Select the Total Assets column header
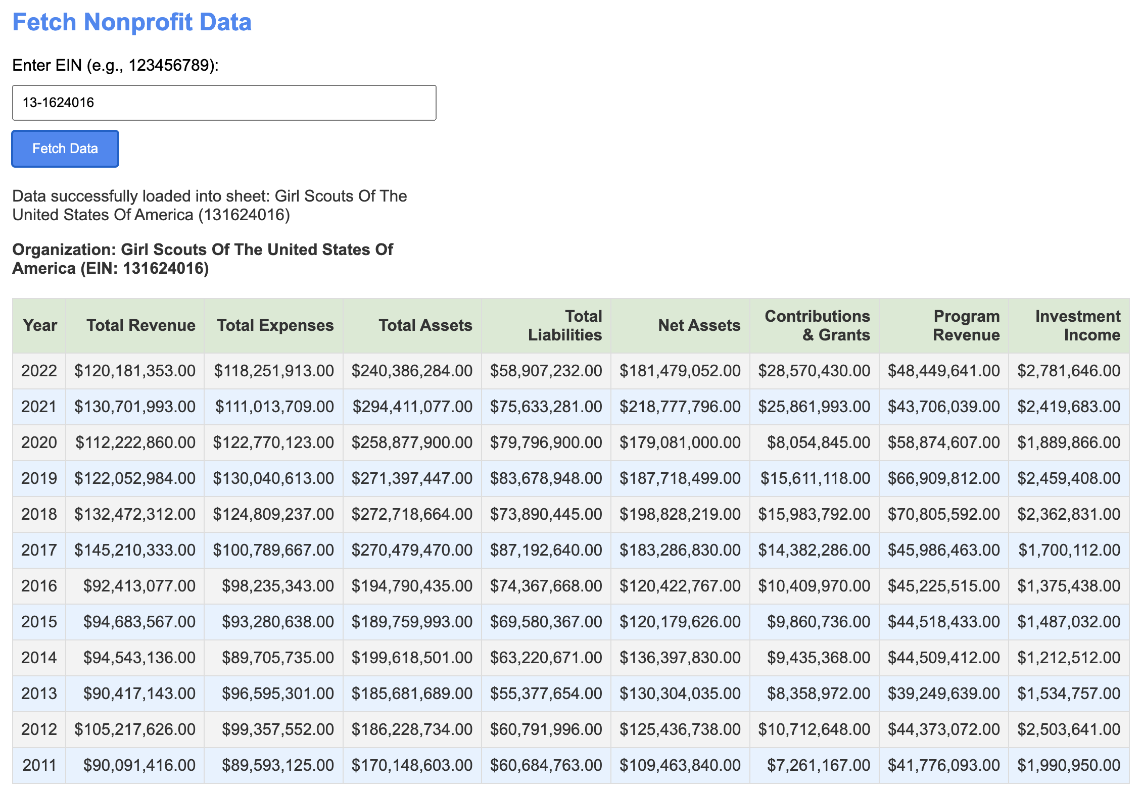1142x793 pixels. pyautogui.click(x=412, y=325)
